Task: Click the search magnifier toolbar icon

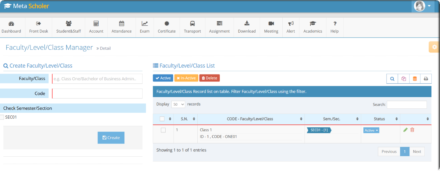Action: pyautogui.click(x=392, y=79)
